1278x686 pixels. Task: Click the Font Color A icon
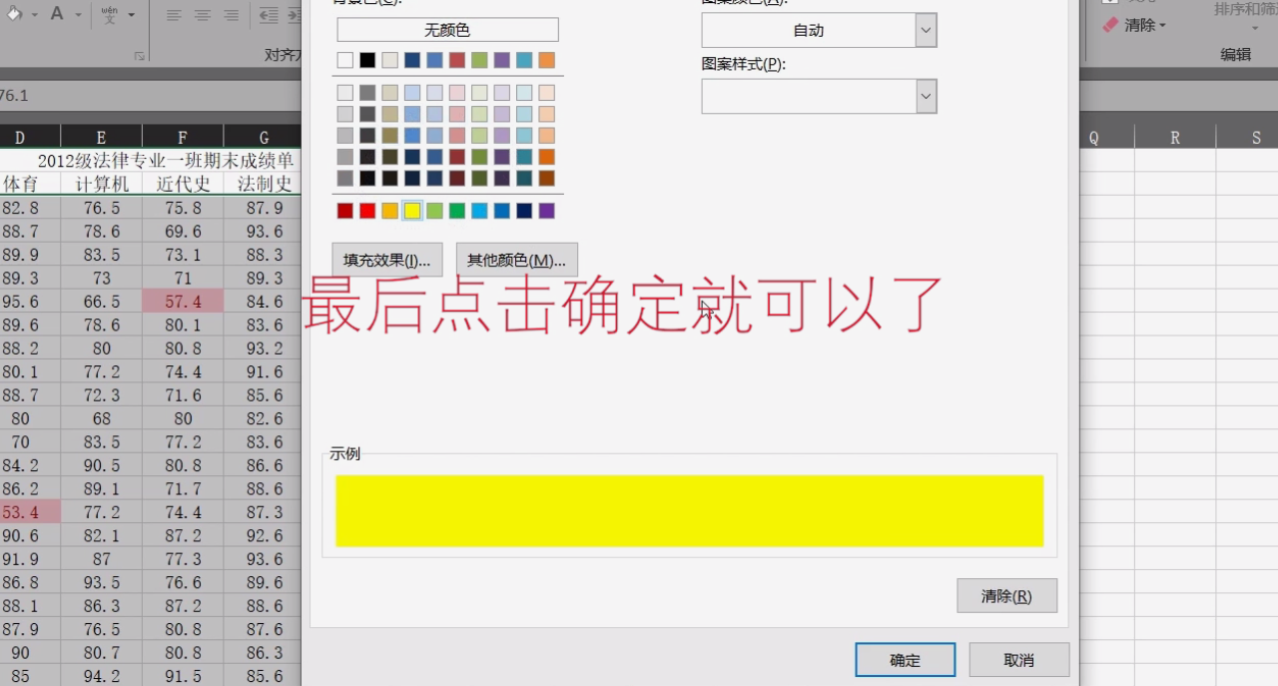point(57,14)
